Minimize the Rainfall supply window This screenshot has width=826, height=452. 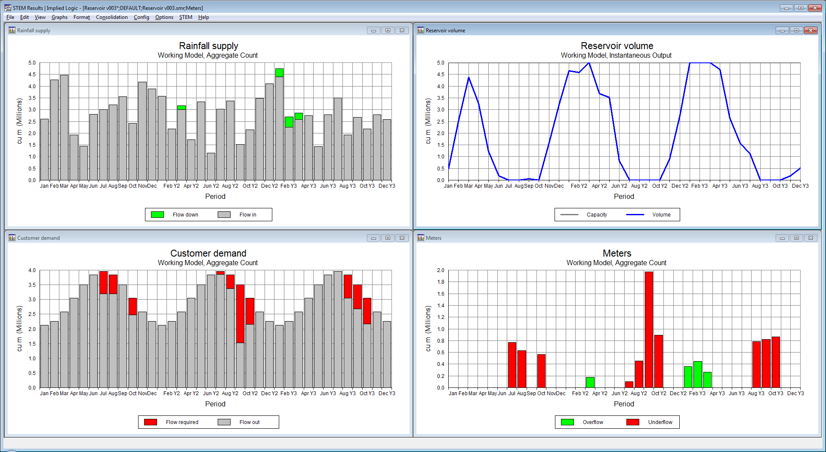coord(373,31)
